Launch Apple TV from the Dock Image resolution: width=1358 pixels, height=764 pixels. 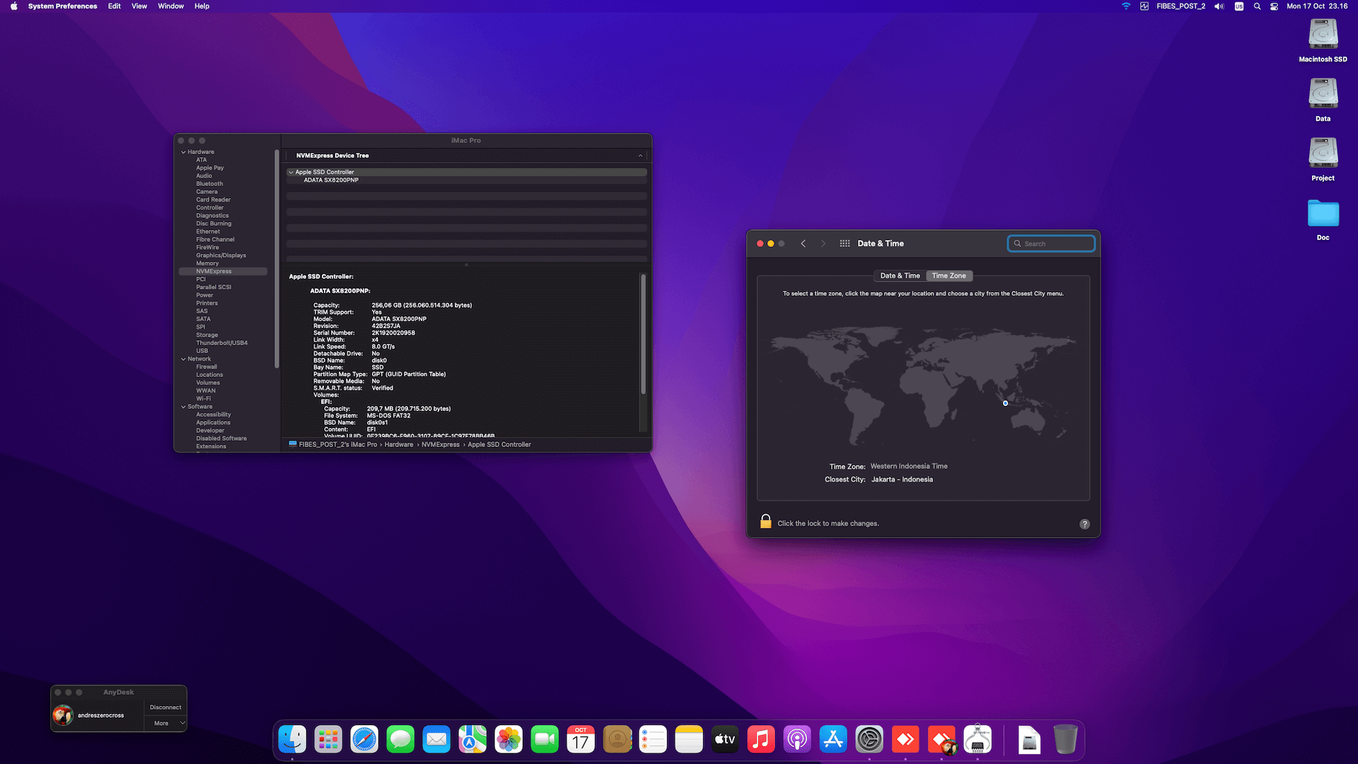click(725, 739)
